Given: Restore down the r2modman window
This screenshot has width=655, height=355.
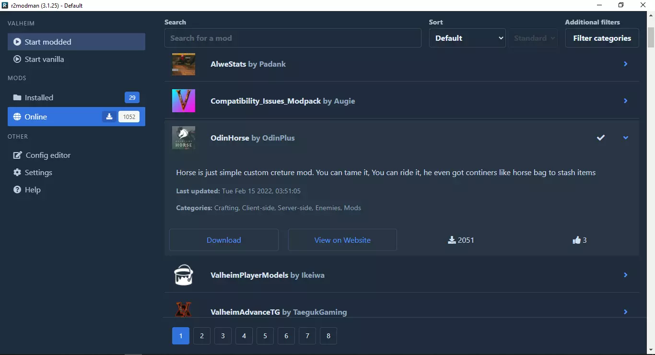Looking at the screenshot, I should coord(621,5).
